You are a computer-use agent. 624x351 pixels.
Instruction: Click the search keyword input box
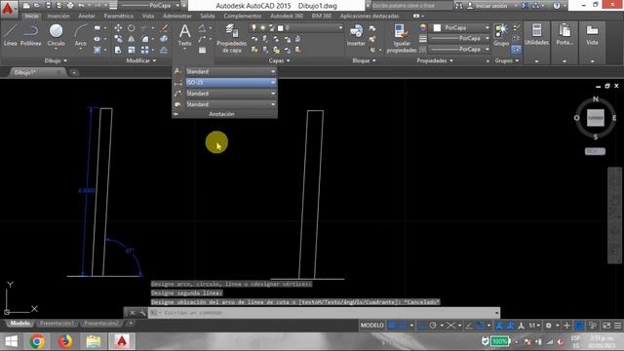click(x=411, y=6)
